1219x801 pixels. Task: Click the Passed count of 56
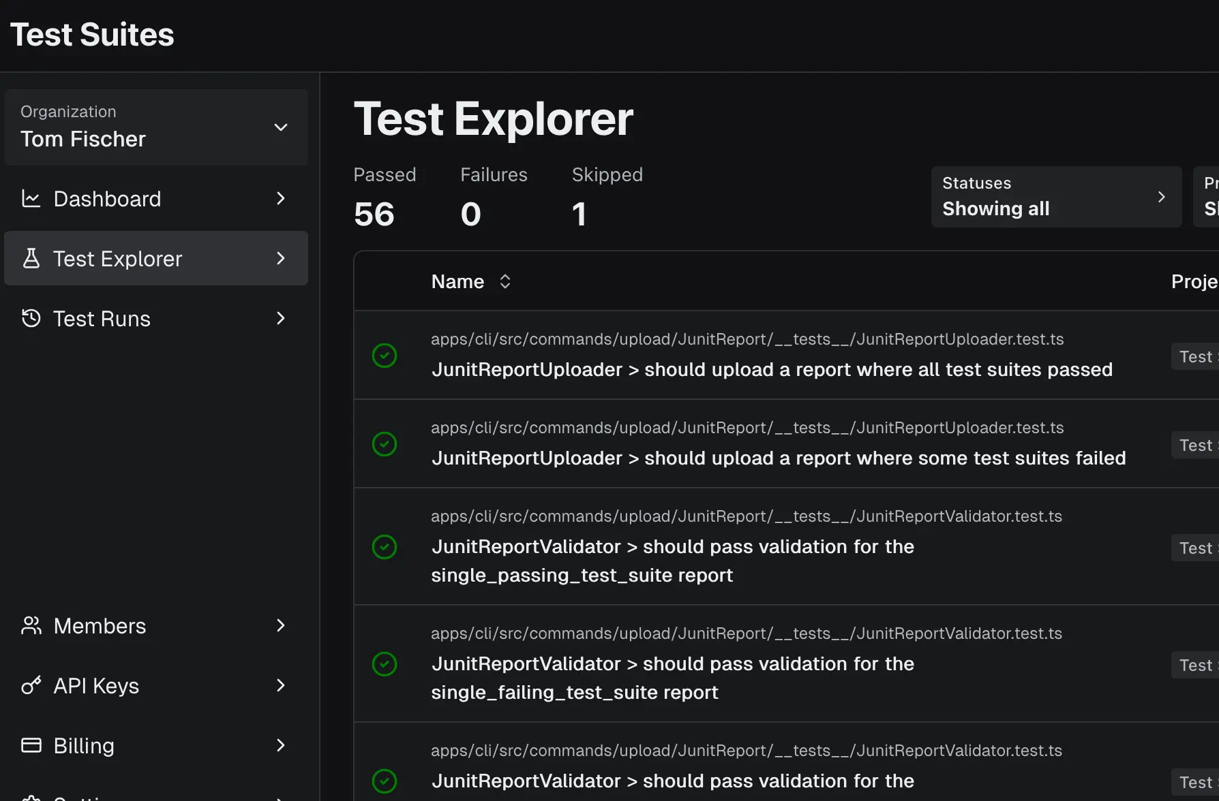point(374,213)
